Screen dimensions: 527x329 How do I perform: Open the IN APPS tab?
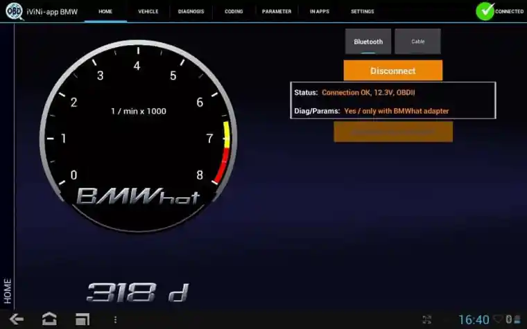point(319,11)
